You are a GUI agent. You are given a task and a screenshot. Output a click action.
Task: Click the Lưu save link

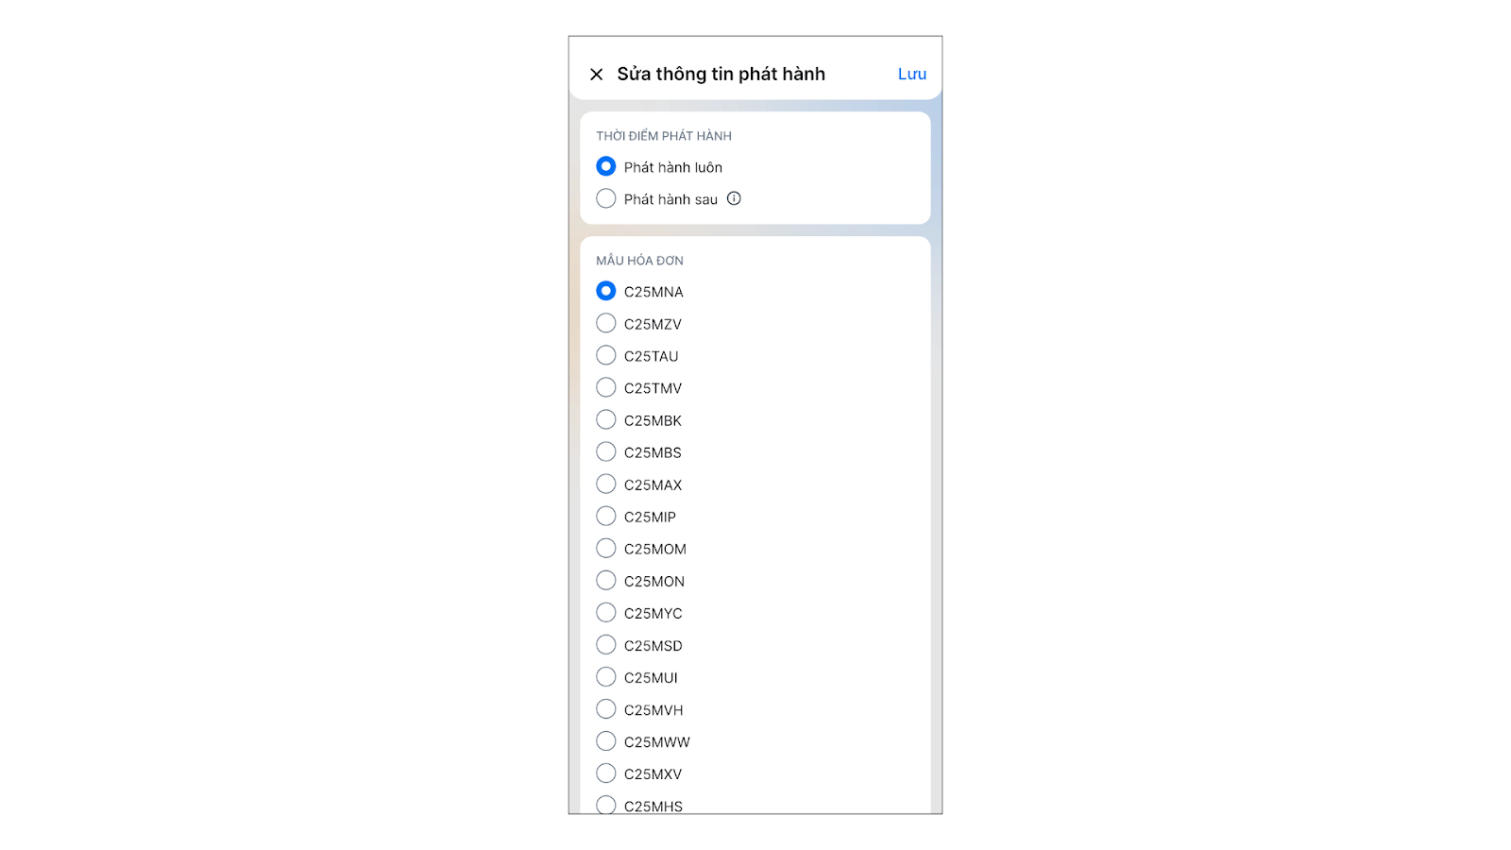click(x=911, y=74)
